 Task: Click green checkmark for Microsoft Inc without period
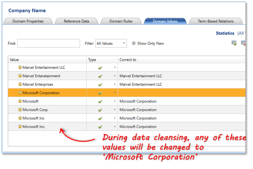[100, 118]
